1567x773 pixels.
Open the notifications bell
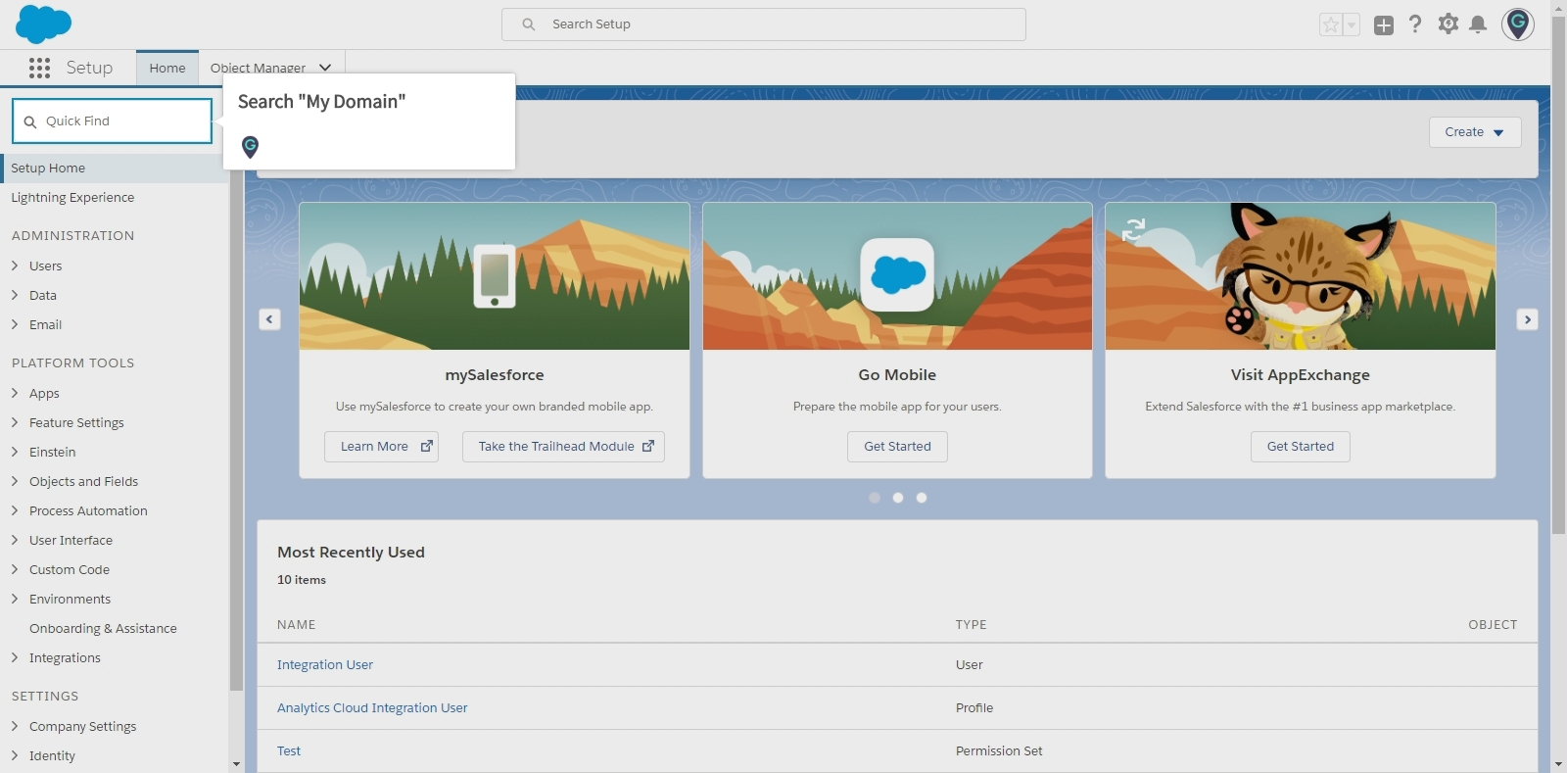tap(1479, 24)
